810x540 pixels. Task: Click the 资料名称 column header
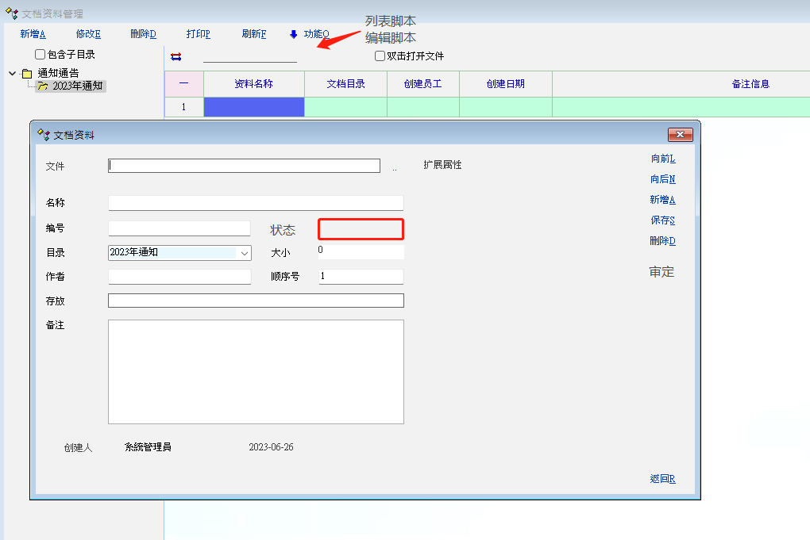click(x=254, y=84)
